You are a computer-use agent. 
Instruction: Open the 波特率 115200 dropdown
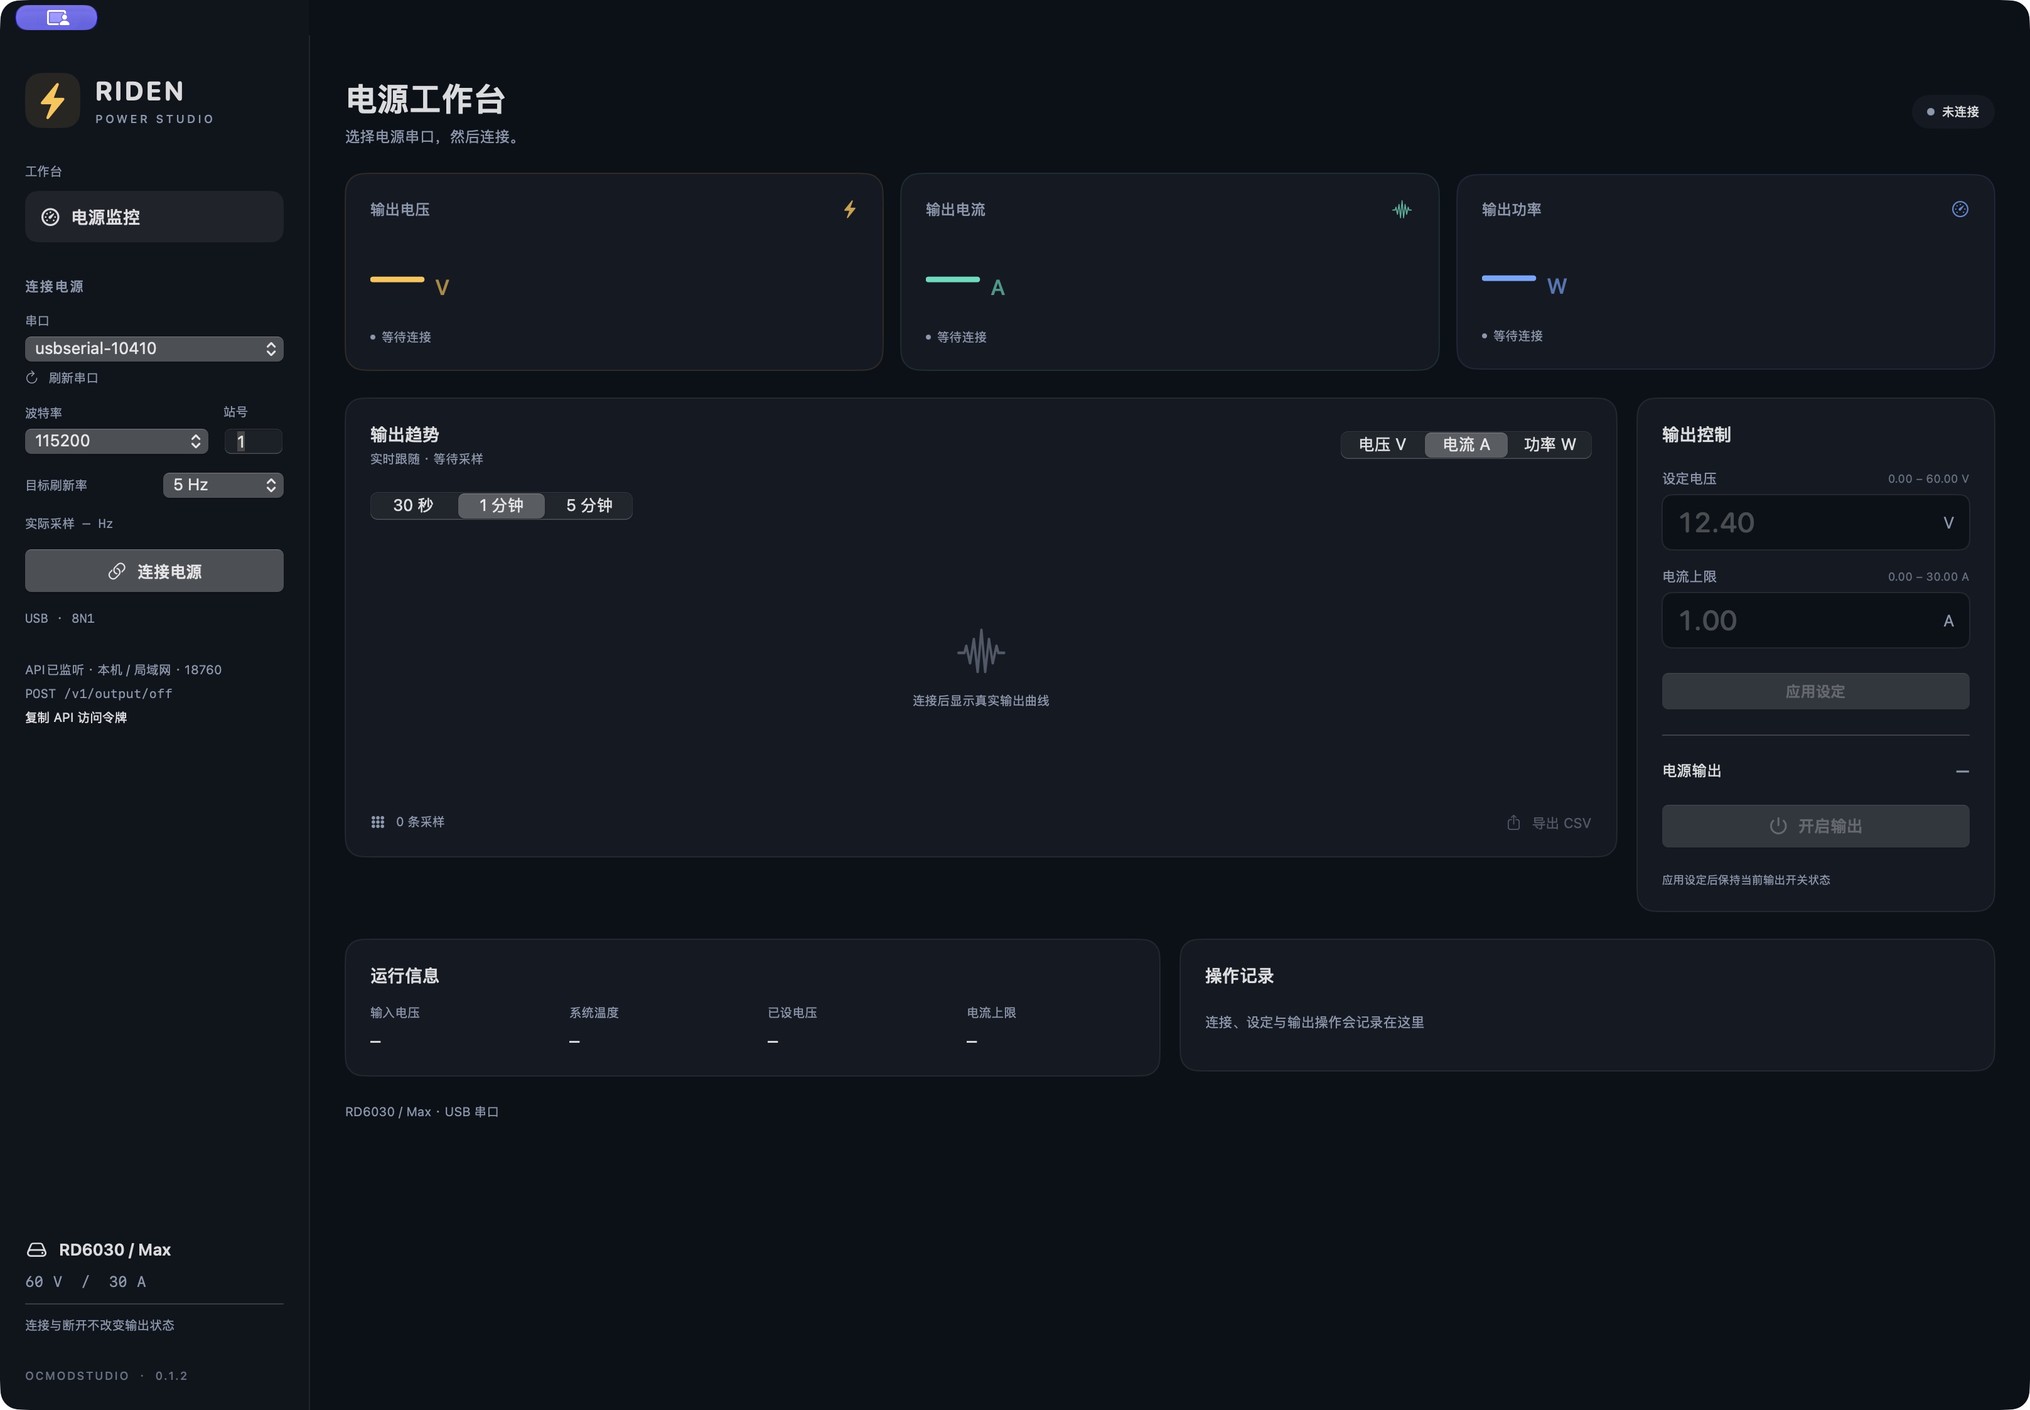click(117, 441)
